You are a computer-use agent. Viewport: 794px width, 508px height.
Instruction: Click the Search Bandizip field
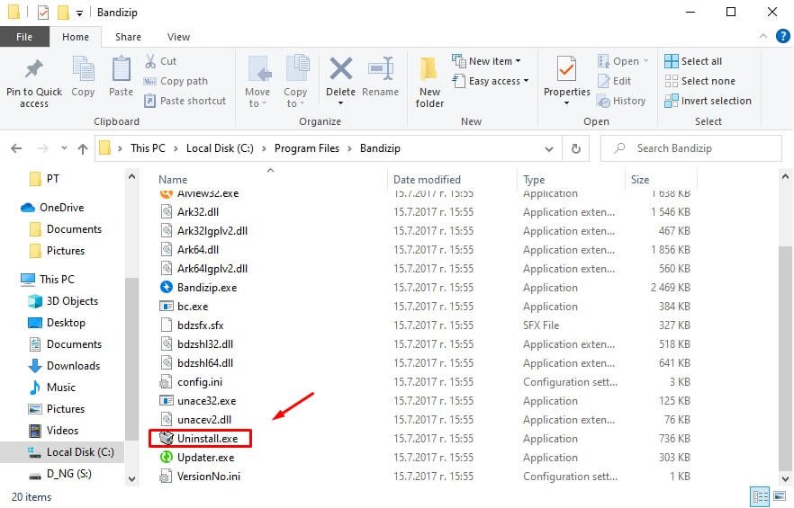click(691, 148)
